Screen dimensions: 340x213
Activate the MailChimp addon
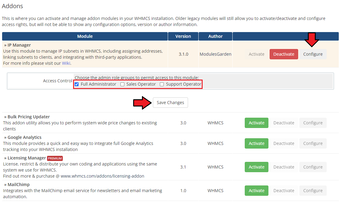(x=256, y=191)
